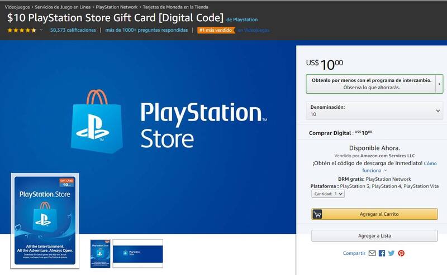Open the Cantidad quantity selector
Viewport: 447px width, 275px height.
point(328,194)
